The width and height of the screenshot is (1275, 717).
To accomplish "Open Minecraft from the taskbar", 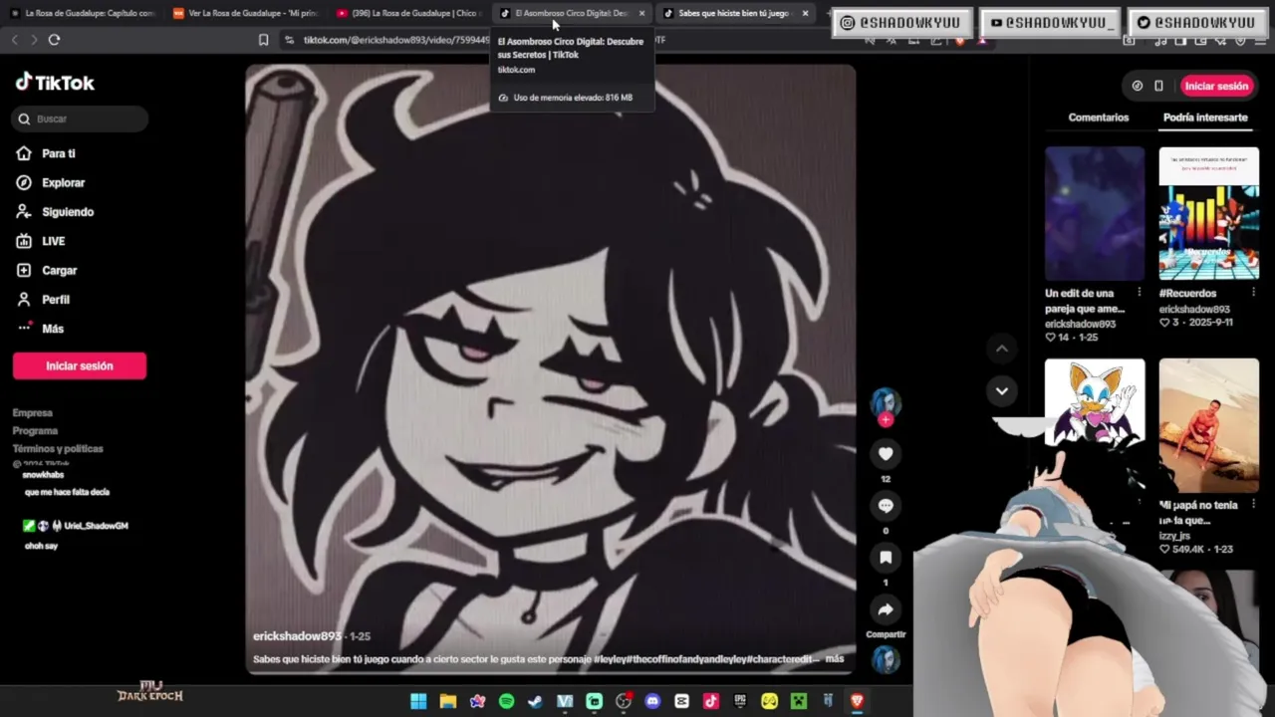I will [798, 701].
